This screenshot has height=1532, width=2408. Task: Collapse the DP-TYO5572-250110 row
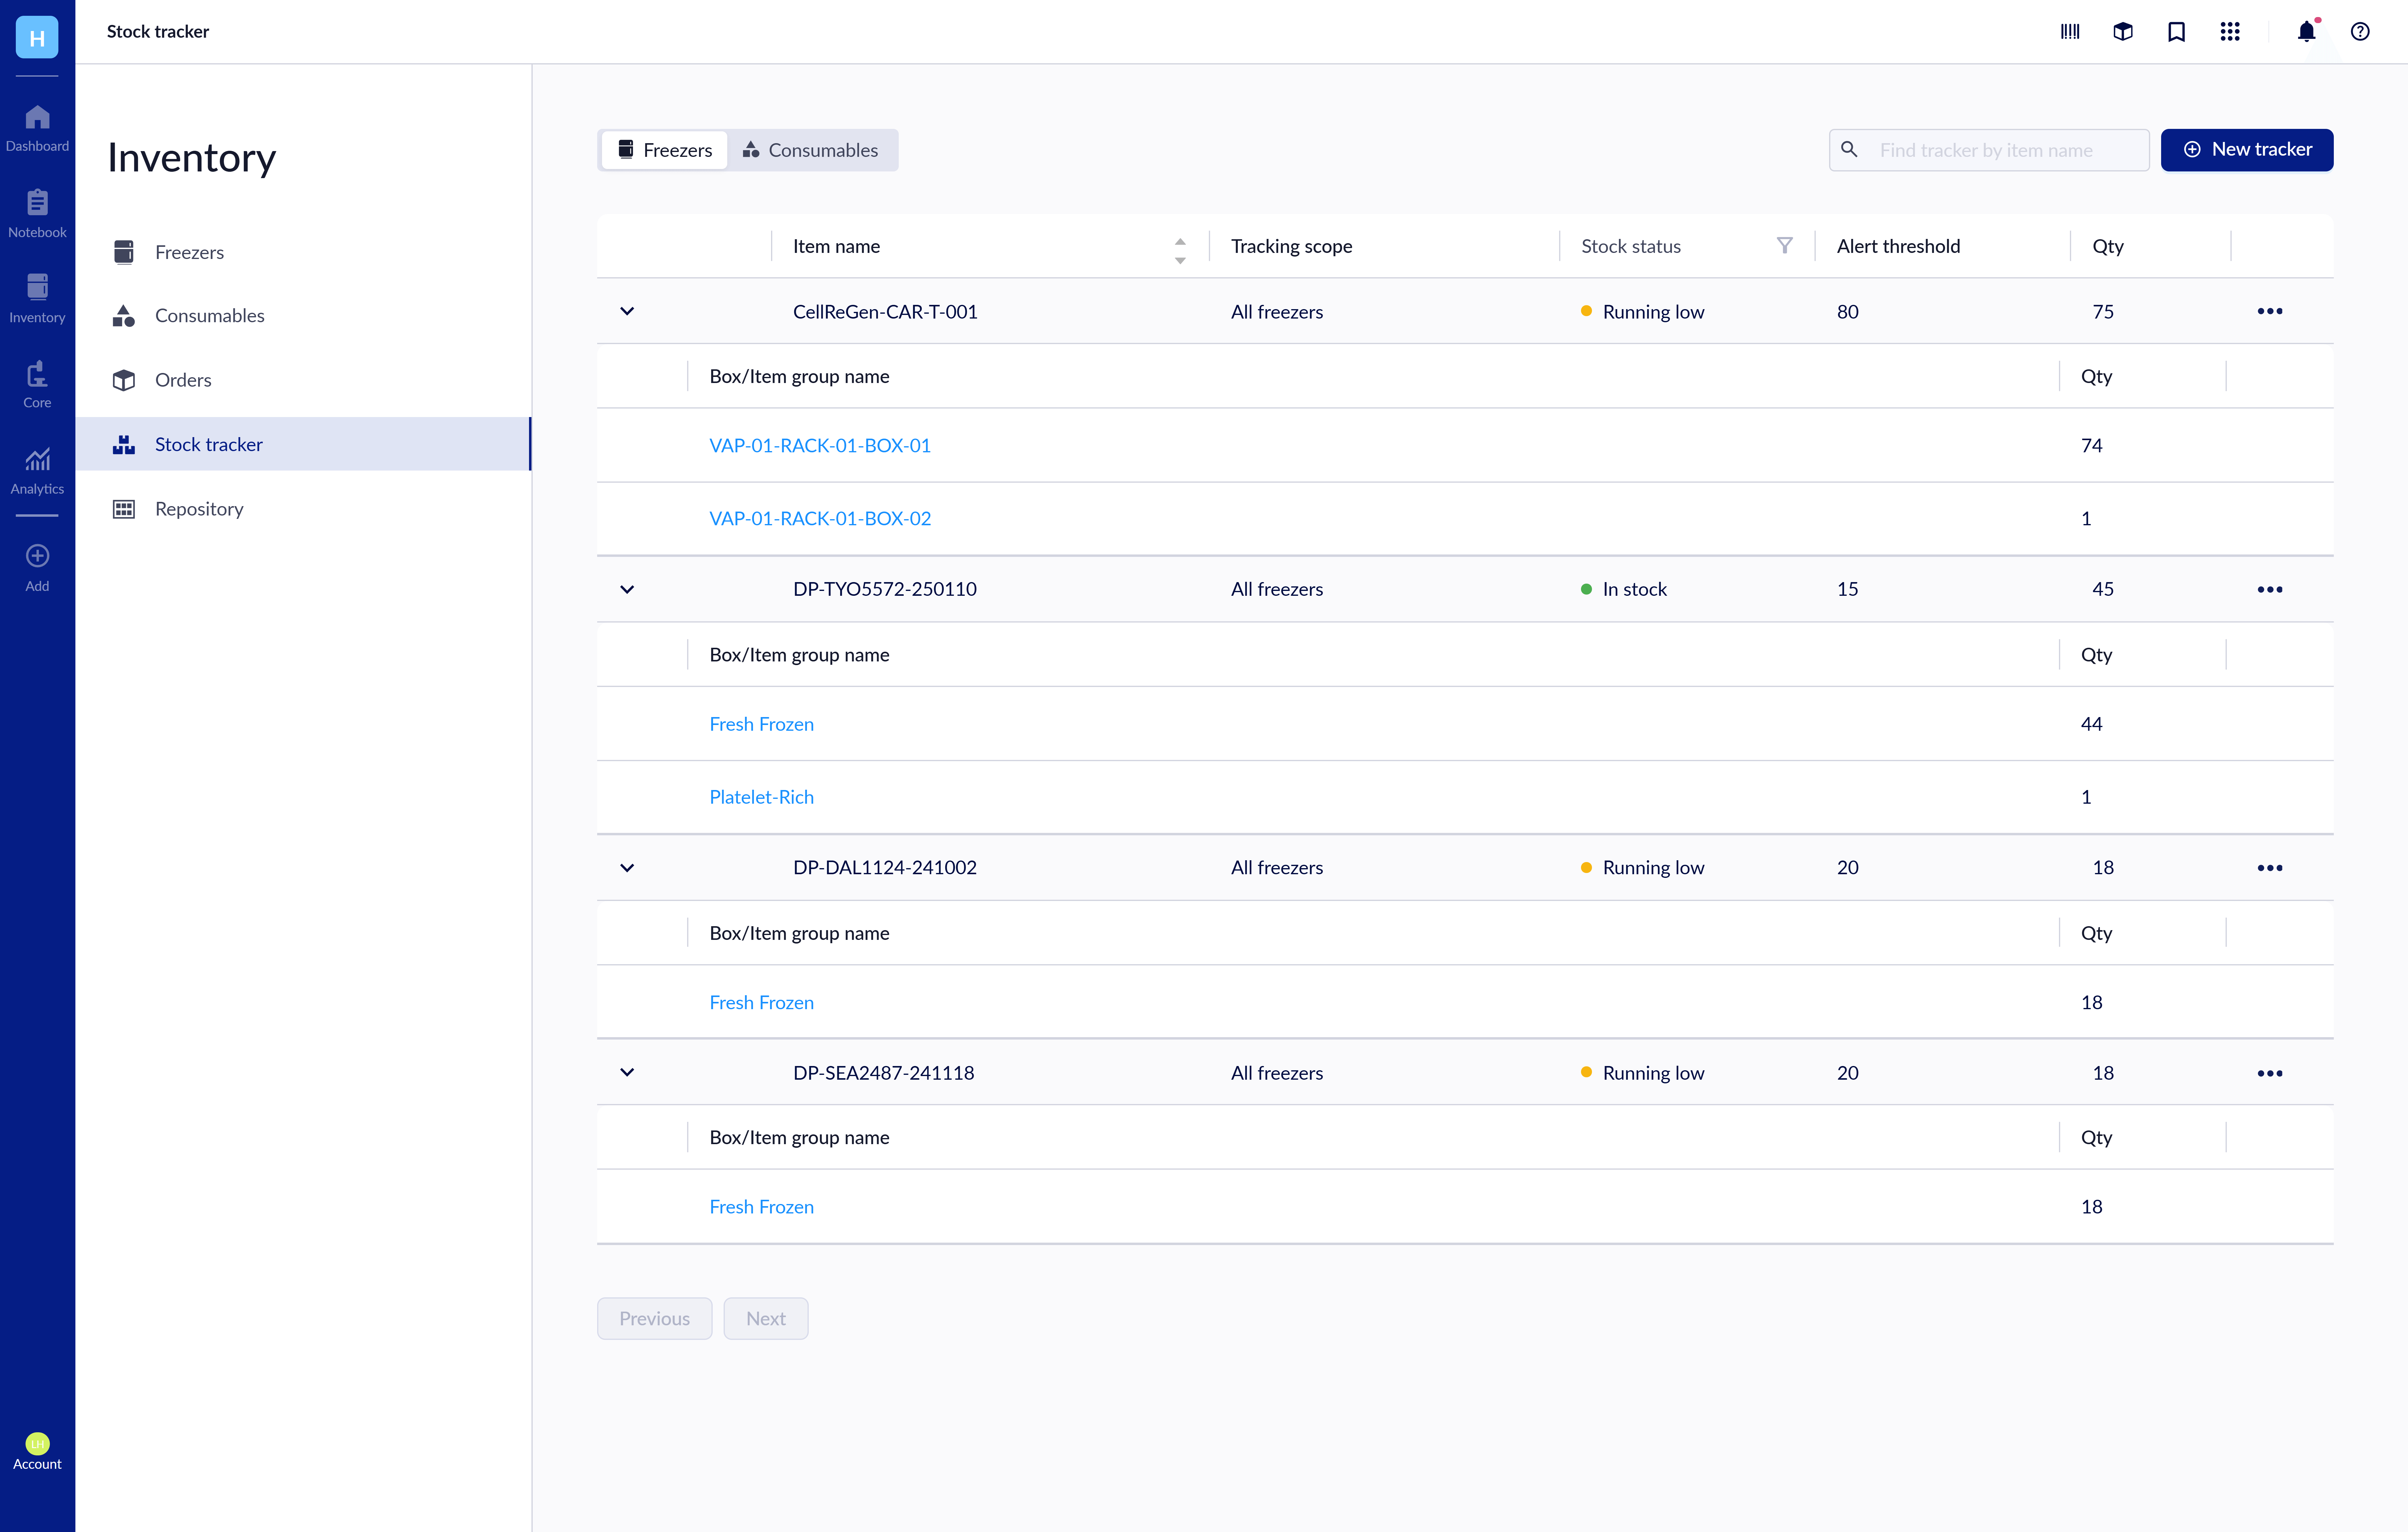[x=627, y=589]
